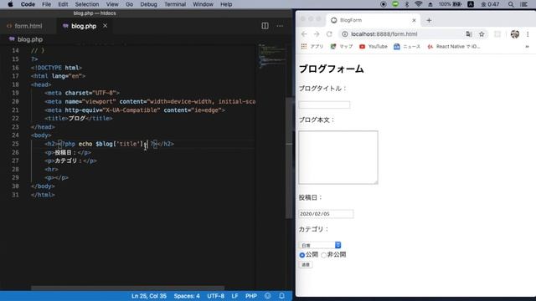536x301 pixels.
Task: Click the battery status icon
Action: (457, 4)
